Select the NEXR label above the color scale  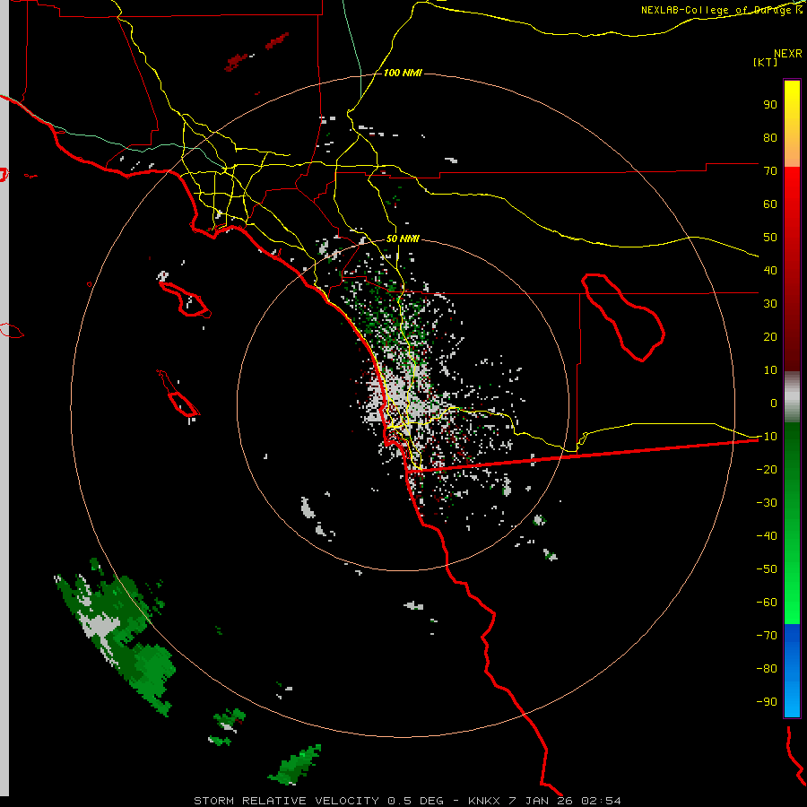click(787, 54)
